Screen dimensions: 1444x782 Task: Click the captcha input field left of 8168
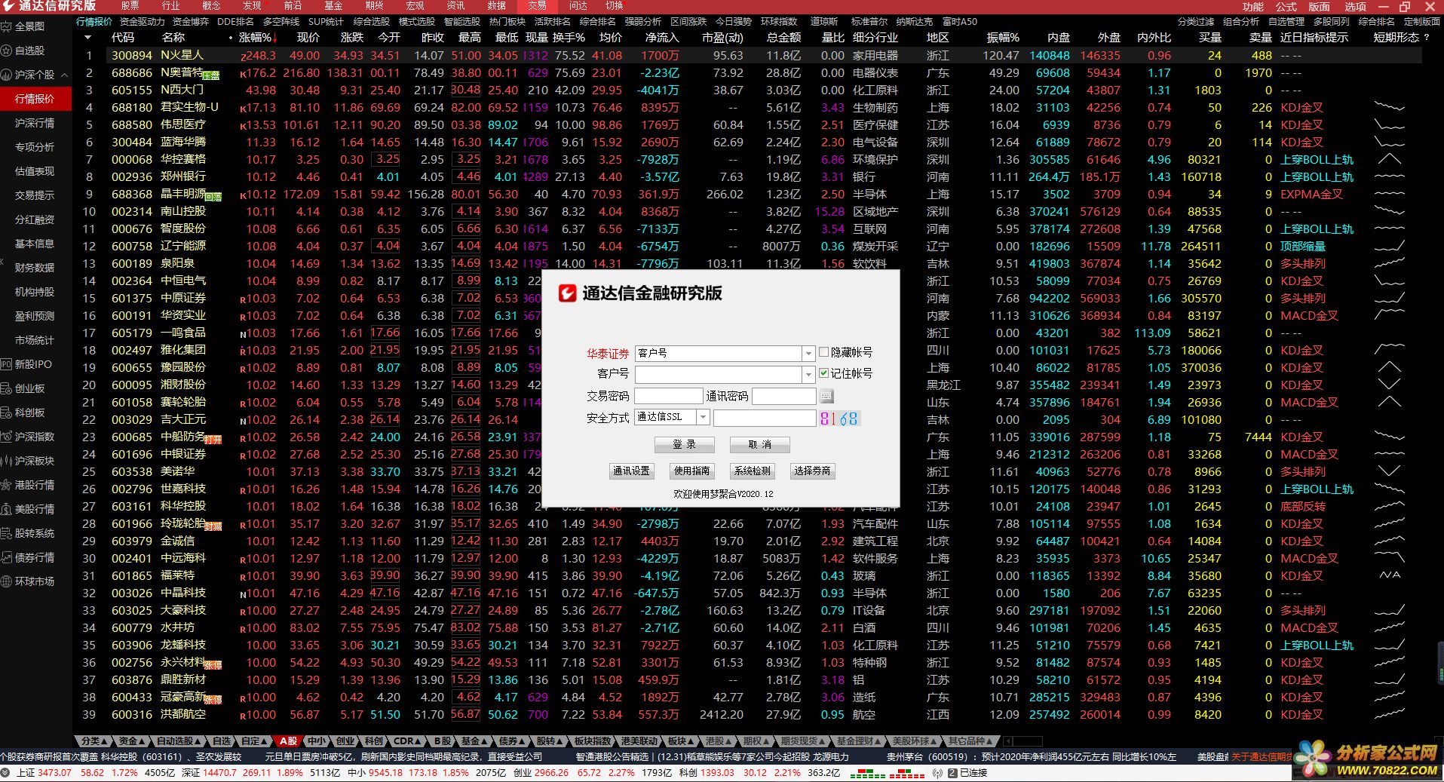[x=765, y=418]
